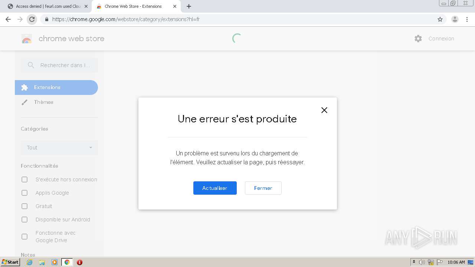Open a new tab with the plus icon
This screenshot has height=267, width=475.
point(189,6)
